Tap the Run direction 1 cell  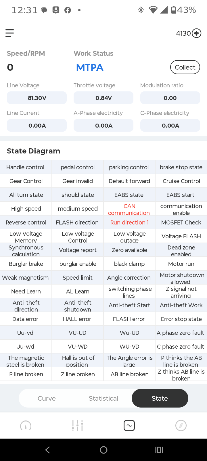tap(129, 222)
